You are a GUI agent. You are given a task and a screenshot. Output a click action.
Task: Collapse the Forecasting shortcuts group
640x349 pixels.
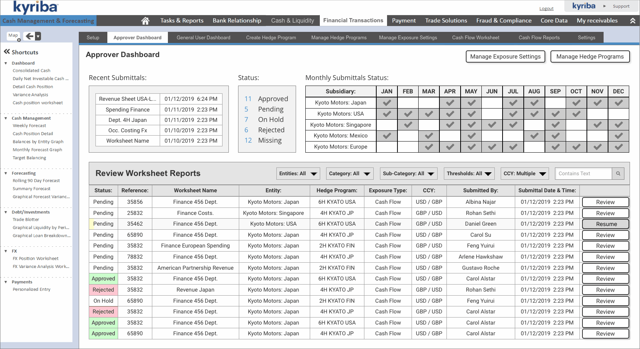(6, 173)
